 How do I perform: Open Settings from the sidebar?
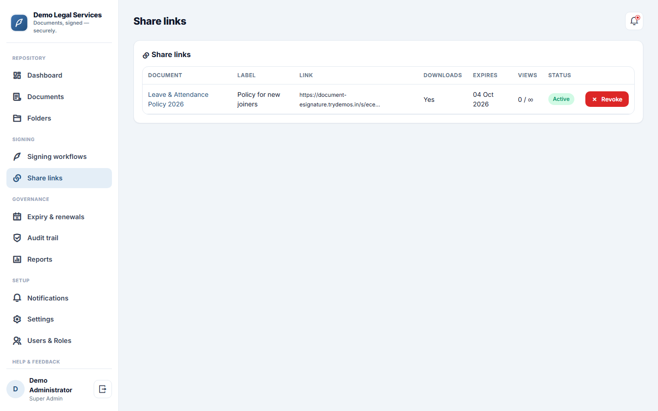pyautogui.click(x=59, y=319)
